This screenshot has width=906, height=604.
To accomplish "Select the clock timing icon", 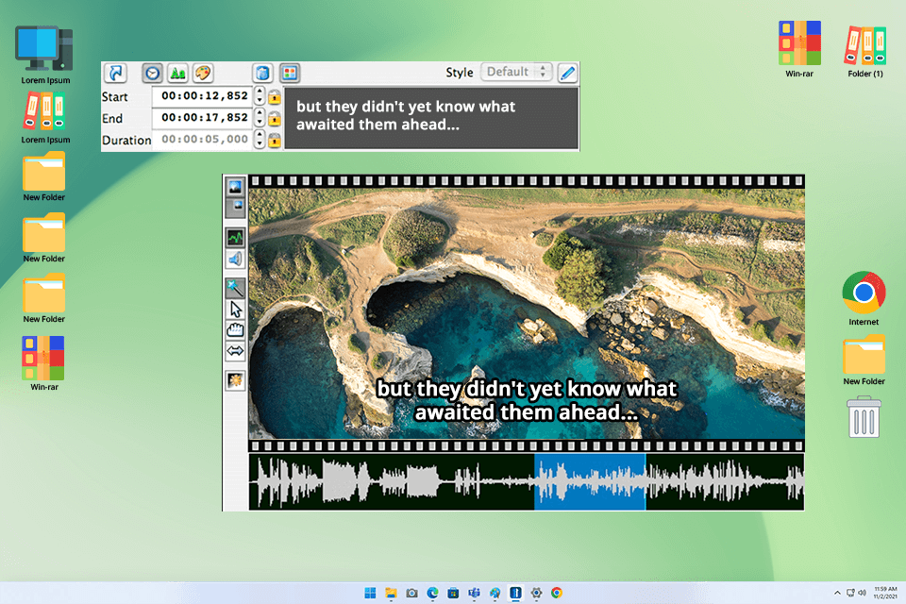I will (x=152, y=73).
